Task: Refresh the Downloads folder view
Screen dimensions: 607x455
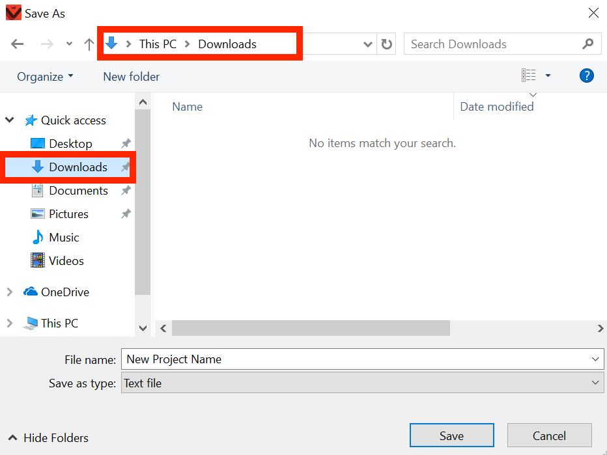Action: [386, 44]
